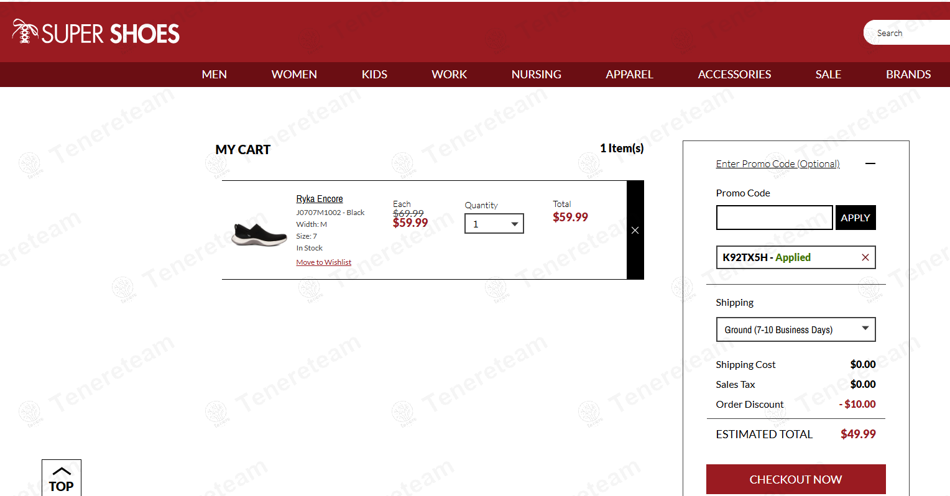
Task: Open the BRANDS menu
Action: click(x=908, y=74)
